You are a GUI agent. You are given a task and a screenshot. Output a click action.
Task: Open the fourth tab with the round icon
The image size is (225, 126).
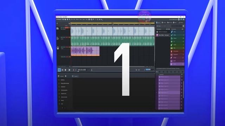pos(175,22)
